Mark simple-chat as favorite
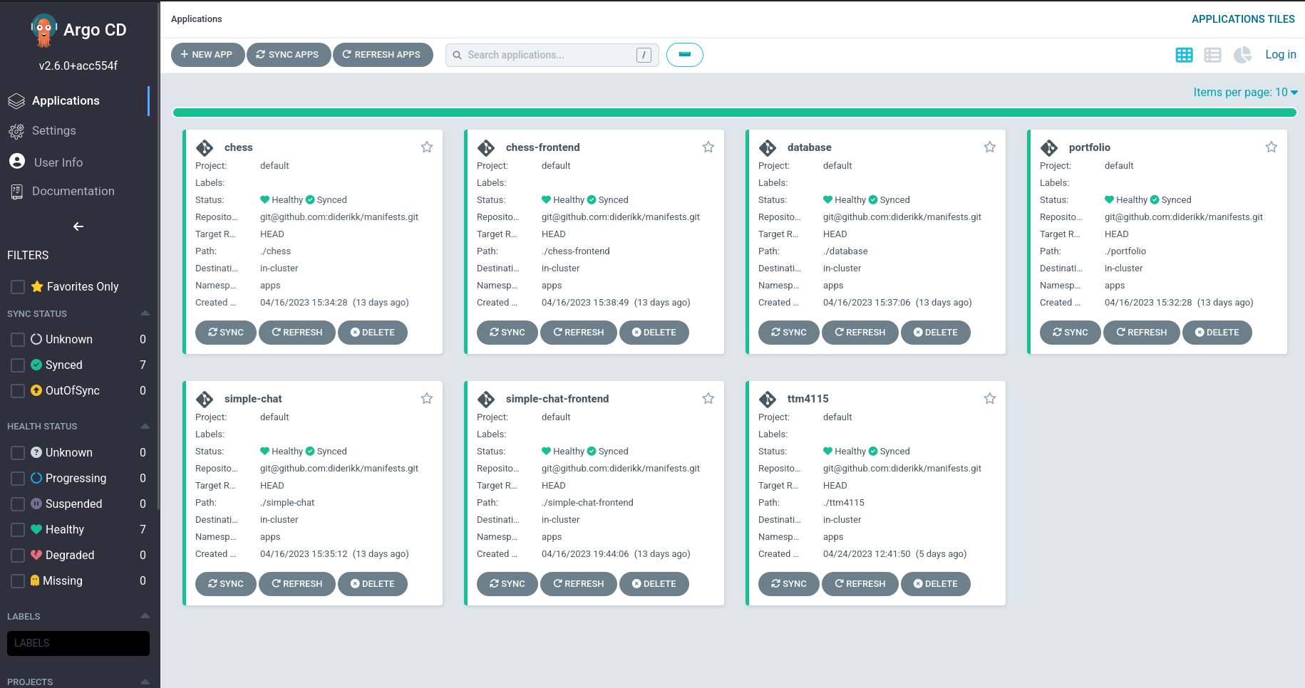Image resolution: width=1305 pixels, height=688 pixels. [x=427, y=398]
